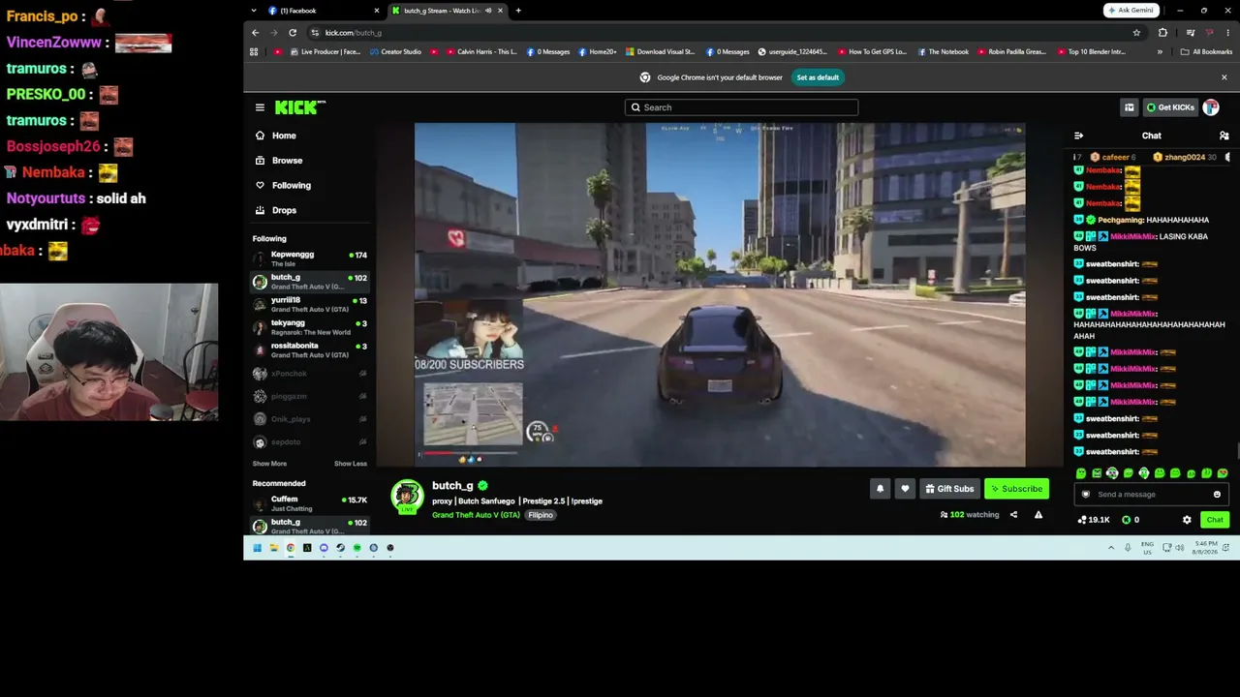The height and width of the screenshot is (697, 1240).
Task: Click Set as default browser button
Action: click(x=818, y=77)
